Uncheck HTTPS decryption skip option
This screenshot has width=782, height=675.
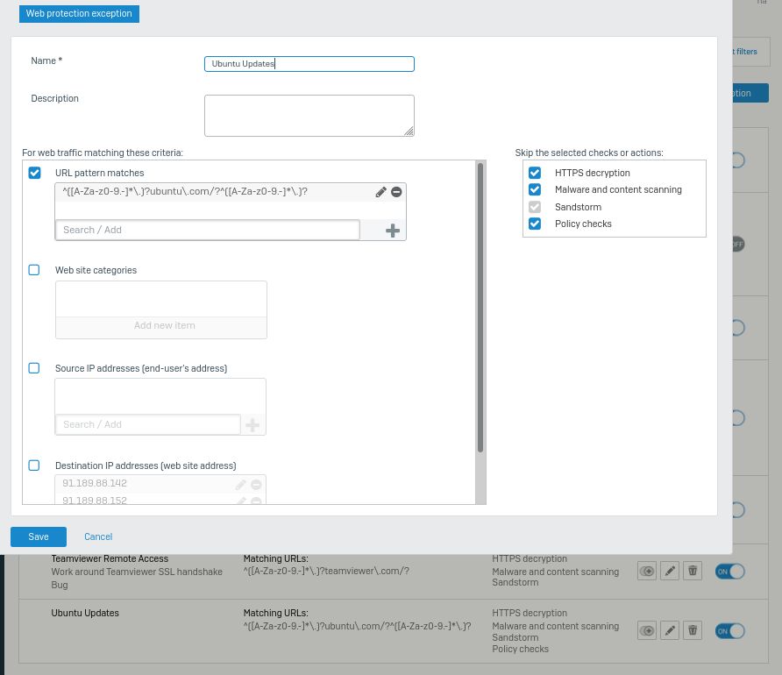pyautogui.click(x=535, y=173)
